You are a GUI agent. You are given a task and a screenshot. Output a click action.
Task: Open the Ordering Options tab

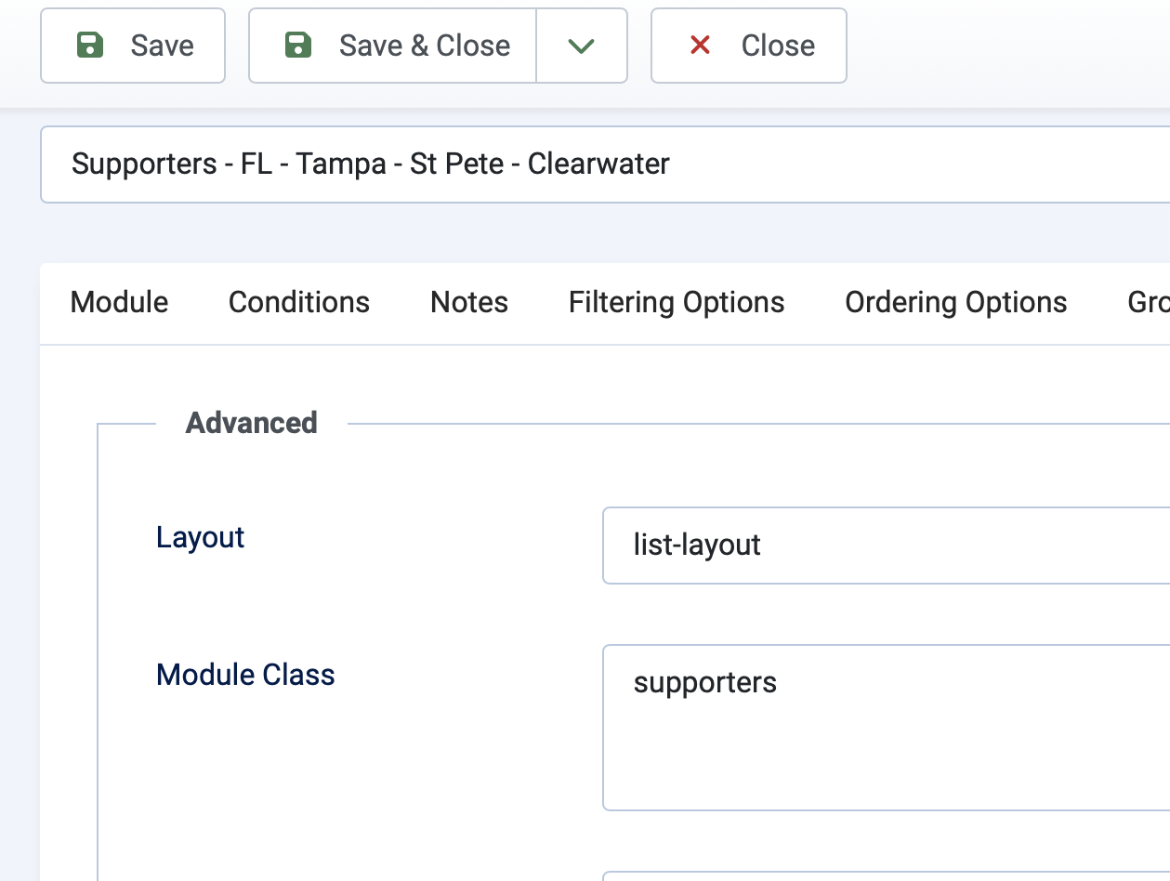[x=955, y=302]
